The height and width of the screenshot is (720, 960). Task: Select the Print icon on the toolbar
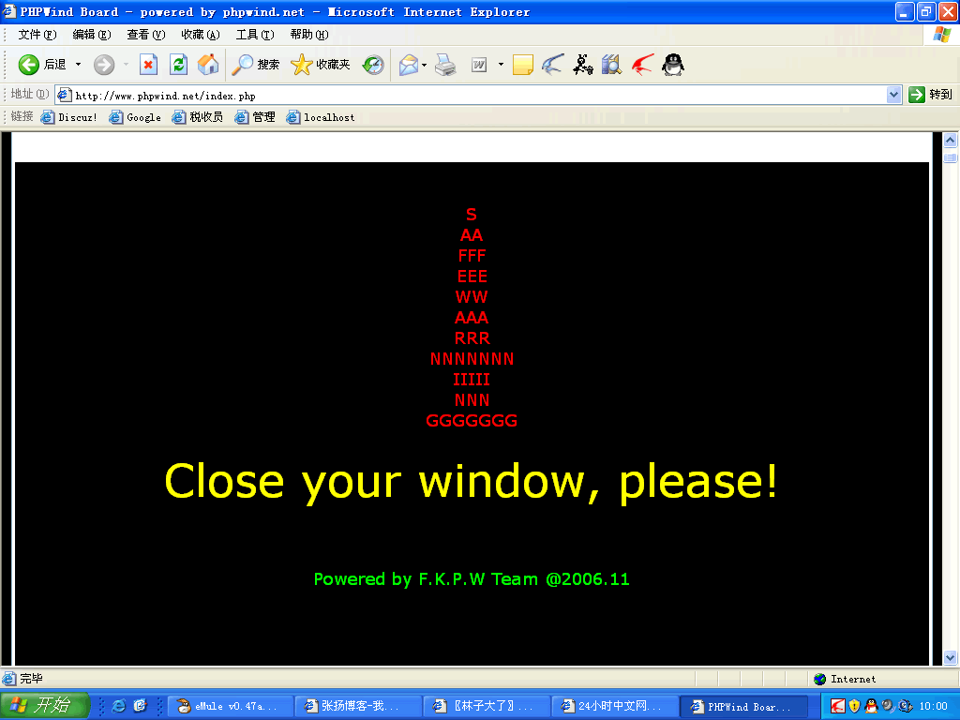(x=444, y=65)
